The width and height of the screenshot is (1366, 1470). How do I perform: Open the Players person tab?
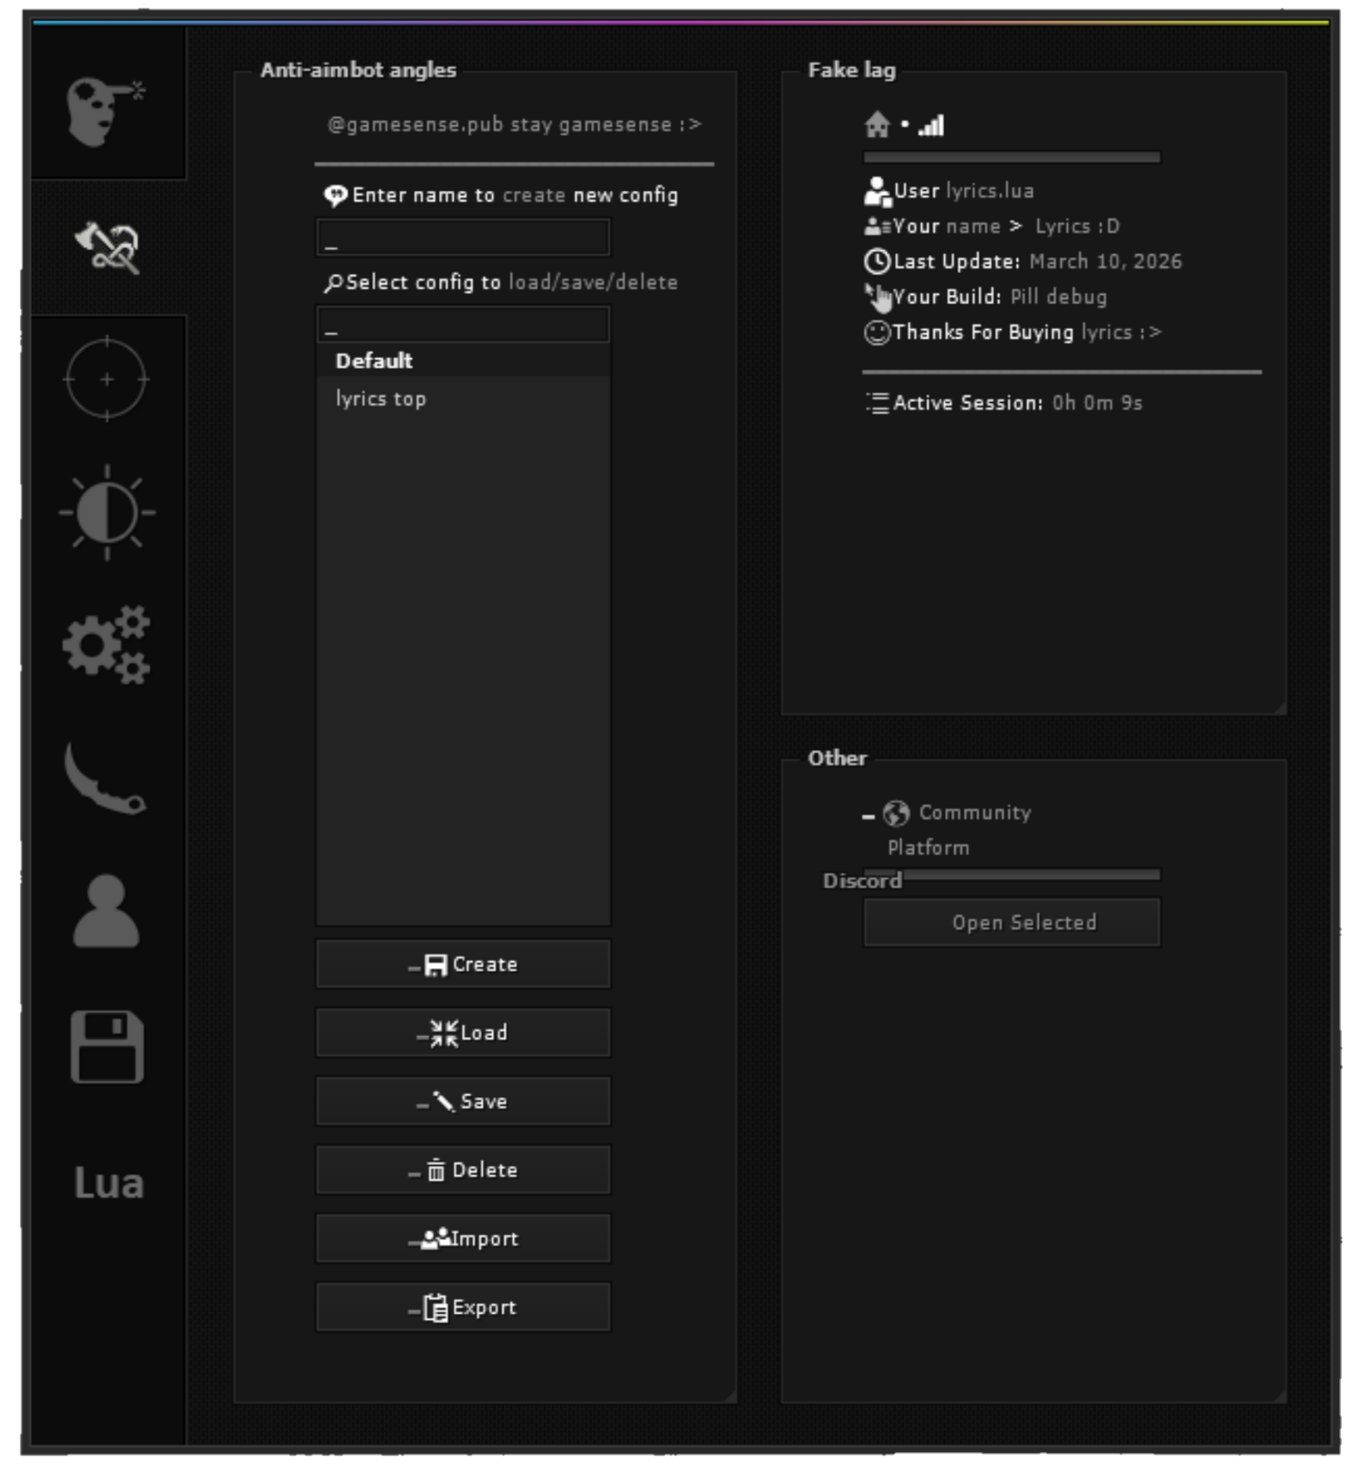106,911
